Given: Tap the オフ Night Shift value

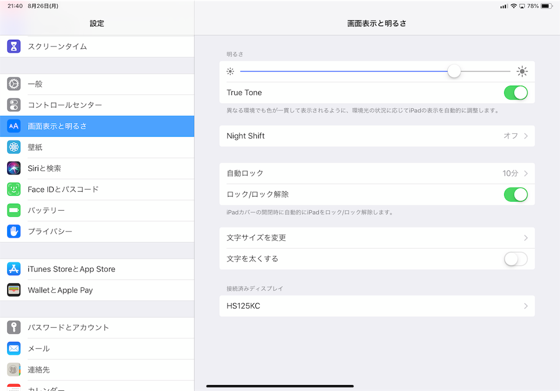Looking at the screenshot, I should tap(511, 136).
